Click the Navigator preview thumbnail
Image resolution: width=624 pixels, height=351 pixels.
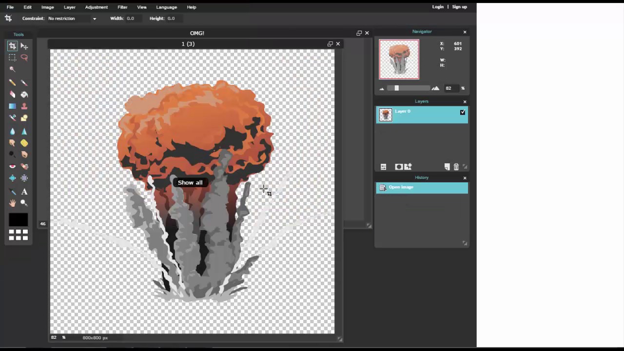click(399, 59)
